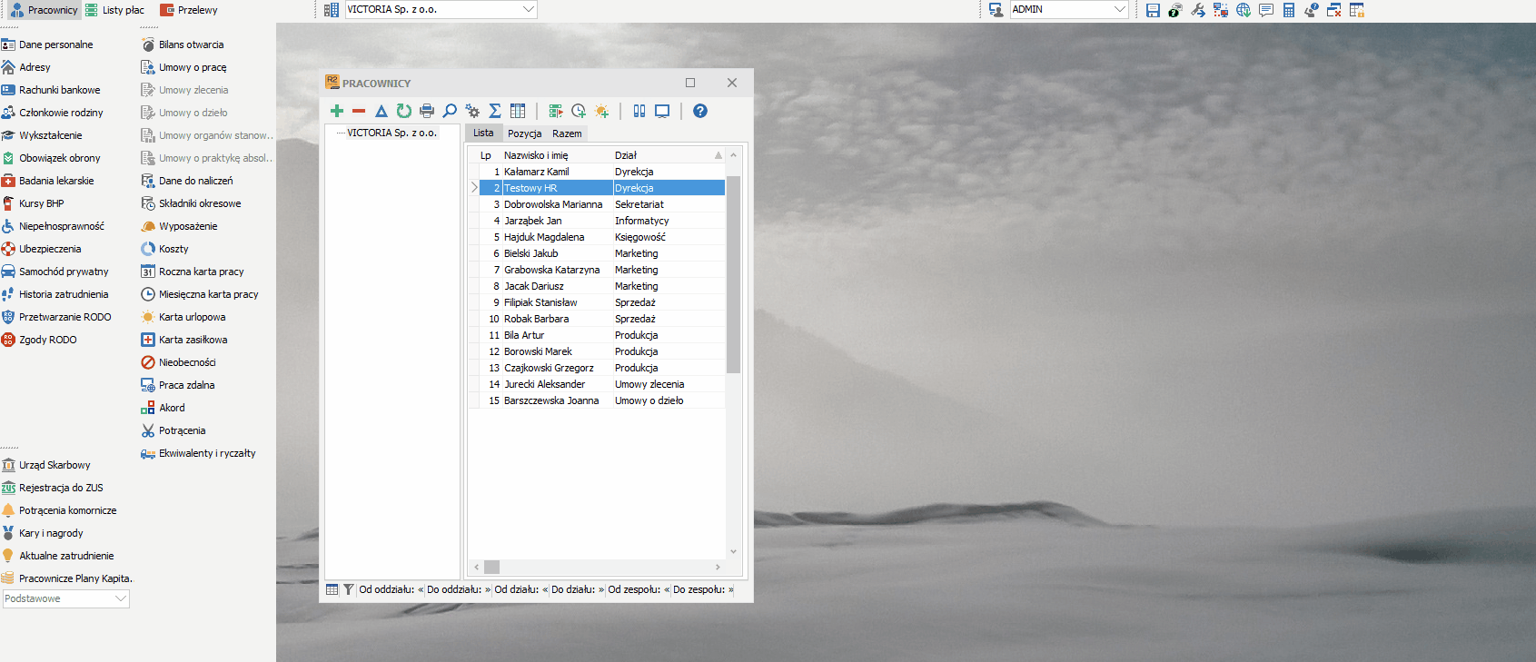The width and height of the screenshot is (1536, 662).
Task: Click the gears operations icon
Action: point(472,111)
